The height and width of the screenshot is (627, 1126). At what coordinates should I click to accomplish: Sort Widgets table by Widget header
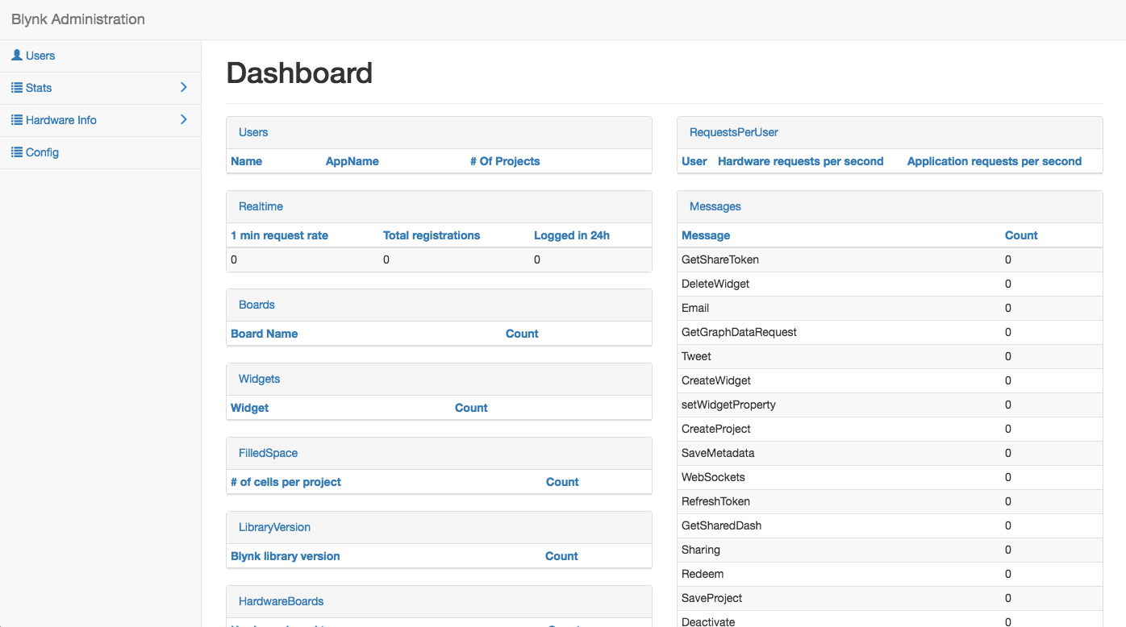(x=249, y=408)
